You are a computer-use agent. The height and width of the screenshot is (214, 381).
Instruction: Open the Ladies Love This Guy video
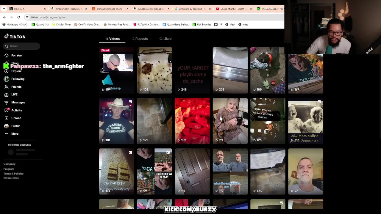tap(117, 121)
